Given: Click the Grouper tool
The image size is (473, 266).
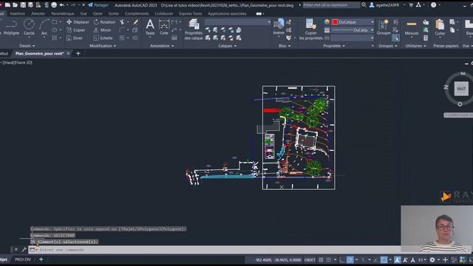Looking at the screenshot, I should coord(384,27).
